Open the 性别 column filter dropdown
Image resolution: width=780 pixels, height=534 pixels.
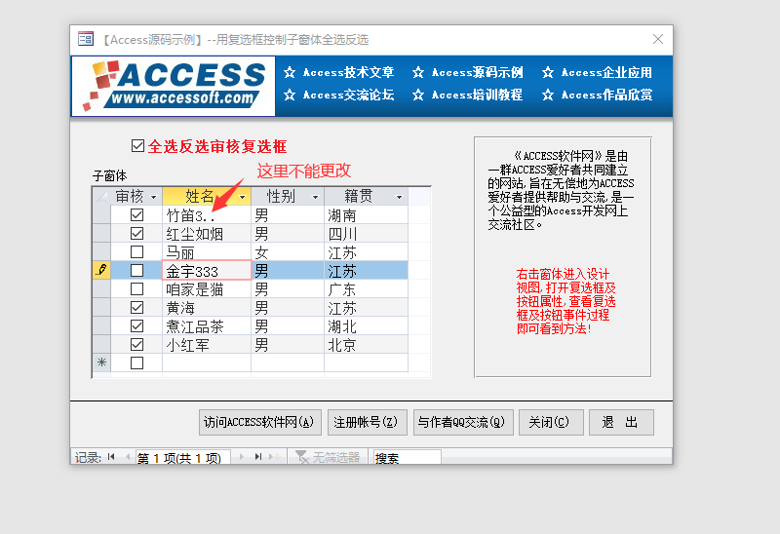[315, 197]
